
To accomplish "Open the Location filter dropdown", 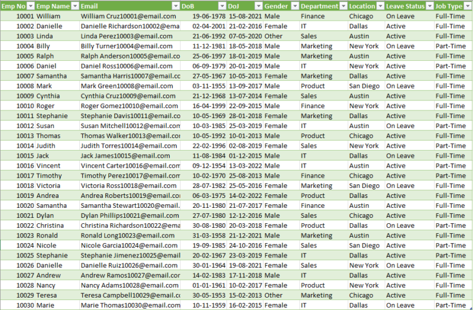I will (380, 6).
